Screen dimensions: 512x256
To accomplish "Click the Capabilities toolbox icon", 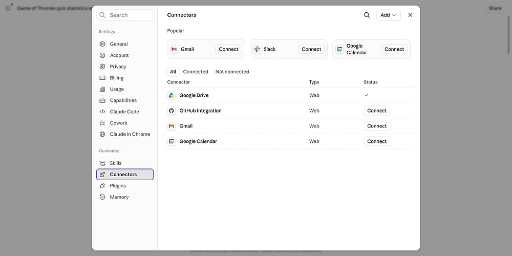I will click(102, 100).
